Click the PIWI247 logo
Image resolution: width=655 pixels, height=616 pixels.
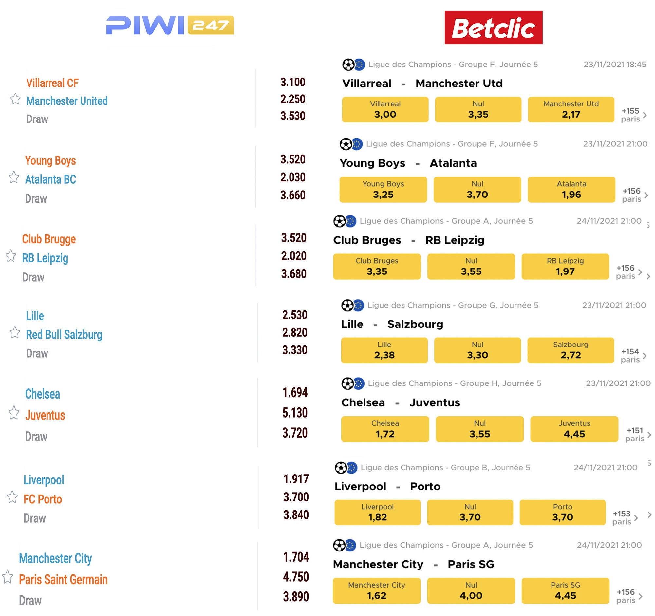(170, 25)
